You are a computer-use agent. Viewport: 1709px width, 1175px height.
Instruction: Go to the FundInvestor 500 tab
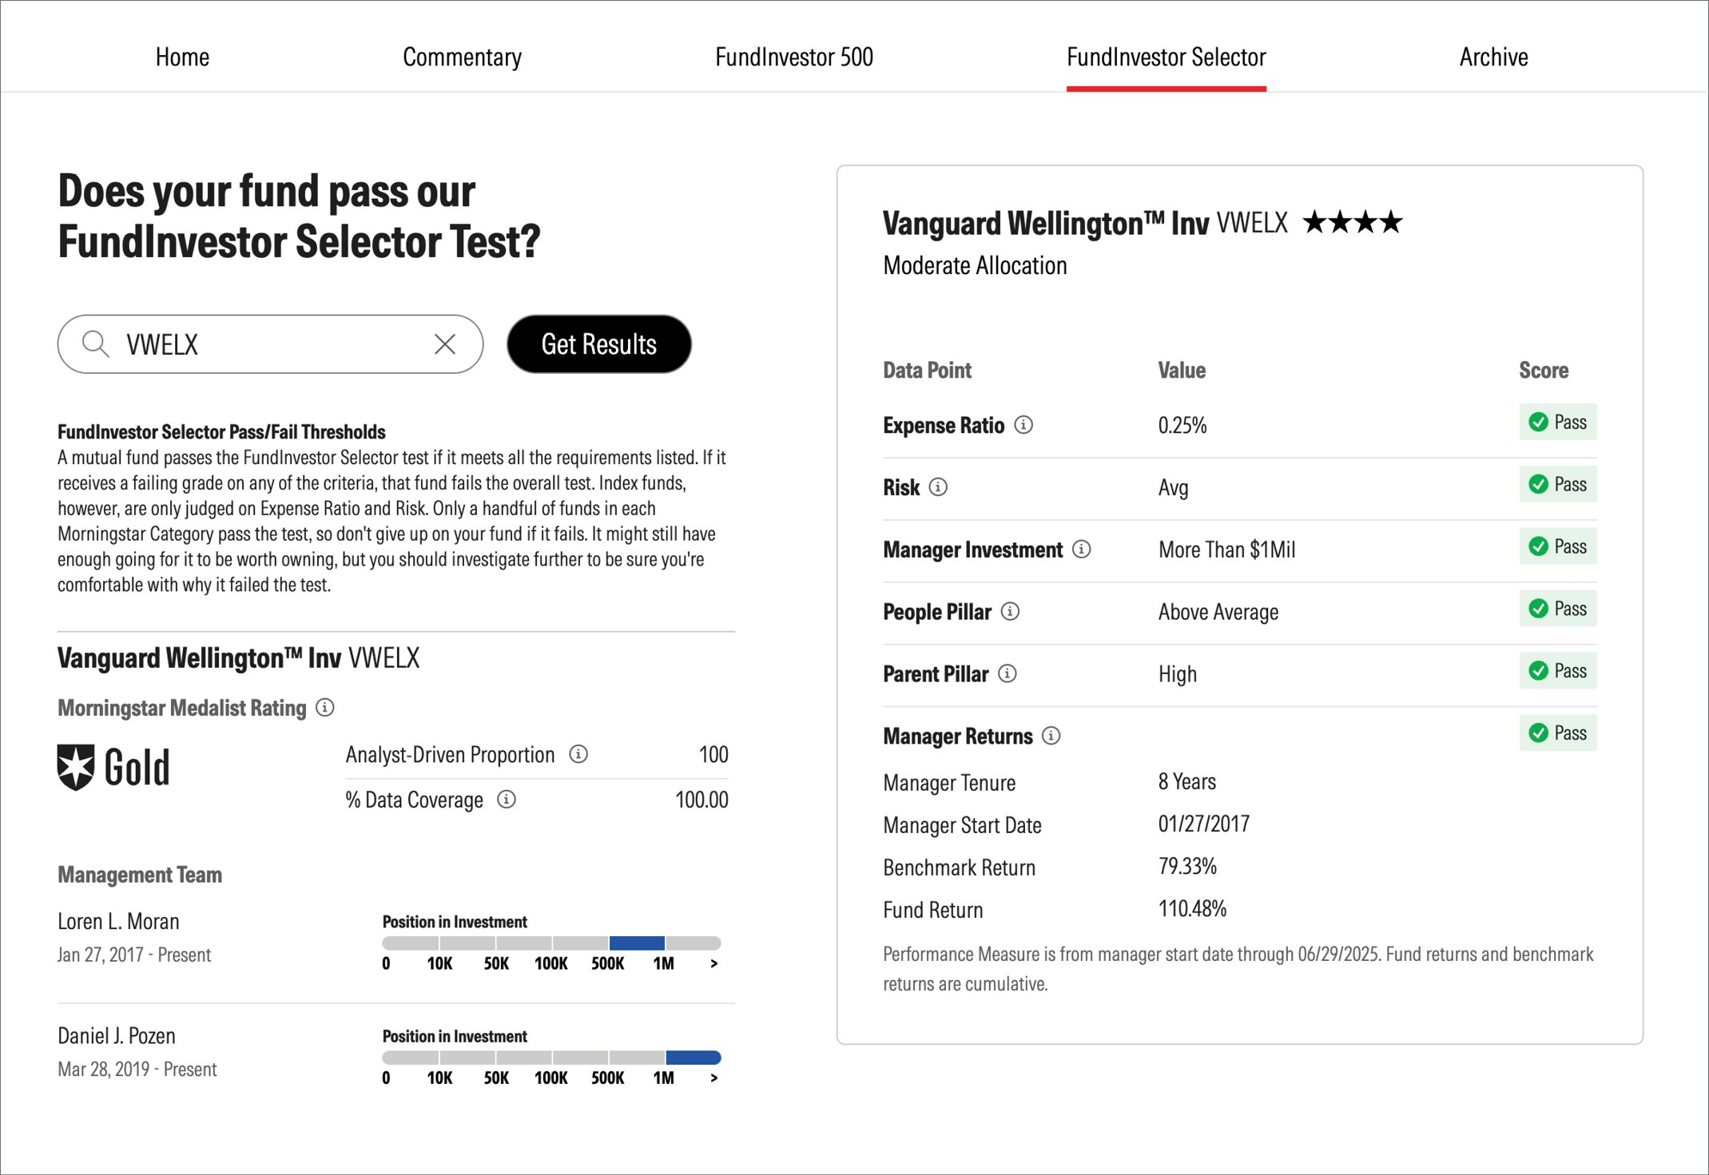coord(793,57)
